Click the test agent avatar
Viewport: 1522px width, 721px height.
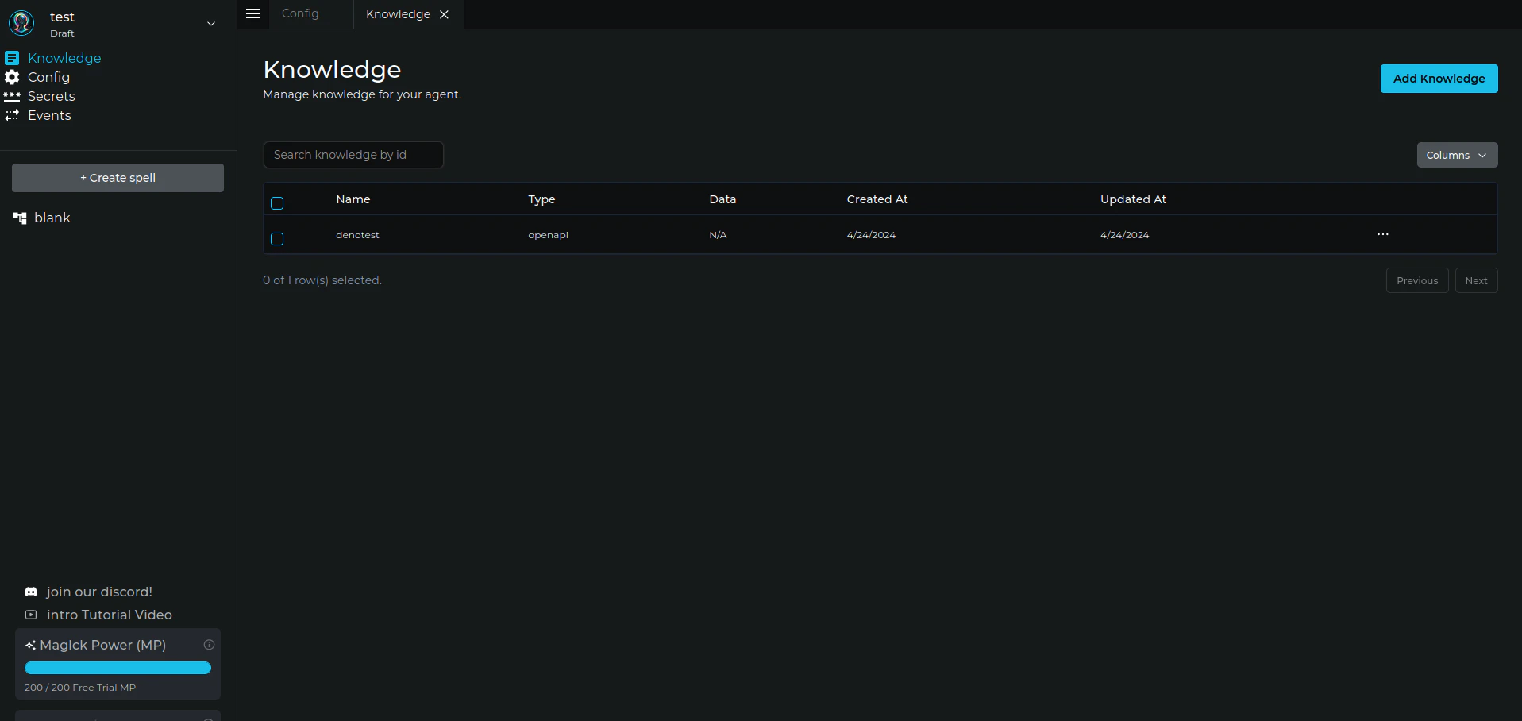pyautogui.click(x=21, y=22)
